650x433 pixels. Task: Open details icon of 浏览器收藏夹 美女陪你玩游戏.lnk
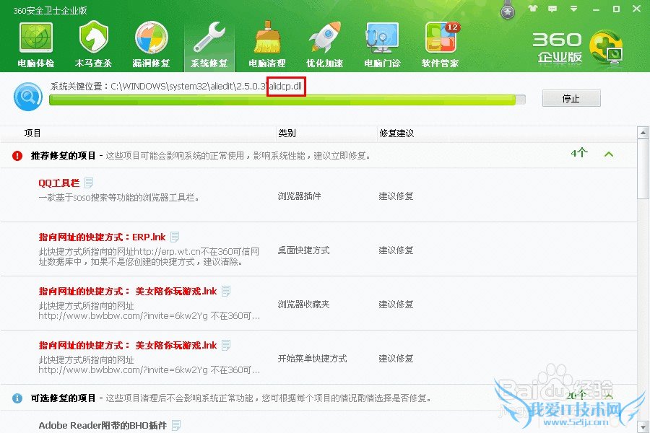226,292
